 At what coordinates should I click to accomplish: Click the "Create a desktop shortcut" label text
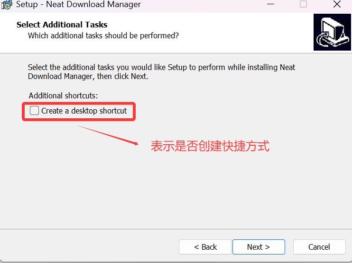coord(84,111)
